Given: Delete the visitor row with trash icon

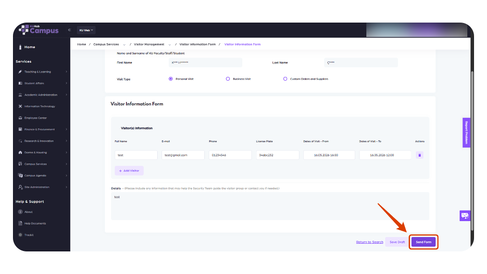Looking at the screenshot, I should (x=420, y=155).
